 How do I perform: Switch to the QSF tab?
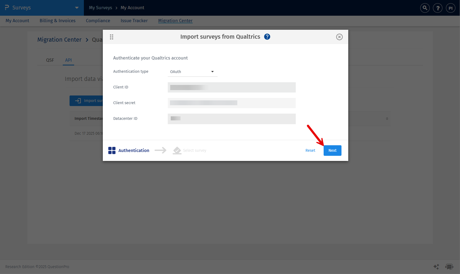[50, 60]
